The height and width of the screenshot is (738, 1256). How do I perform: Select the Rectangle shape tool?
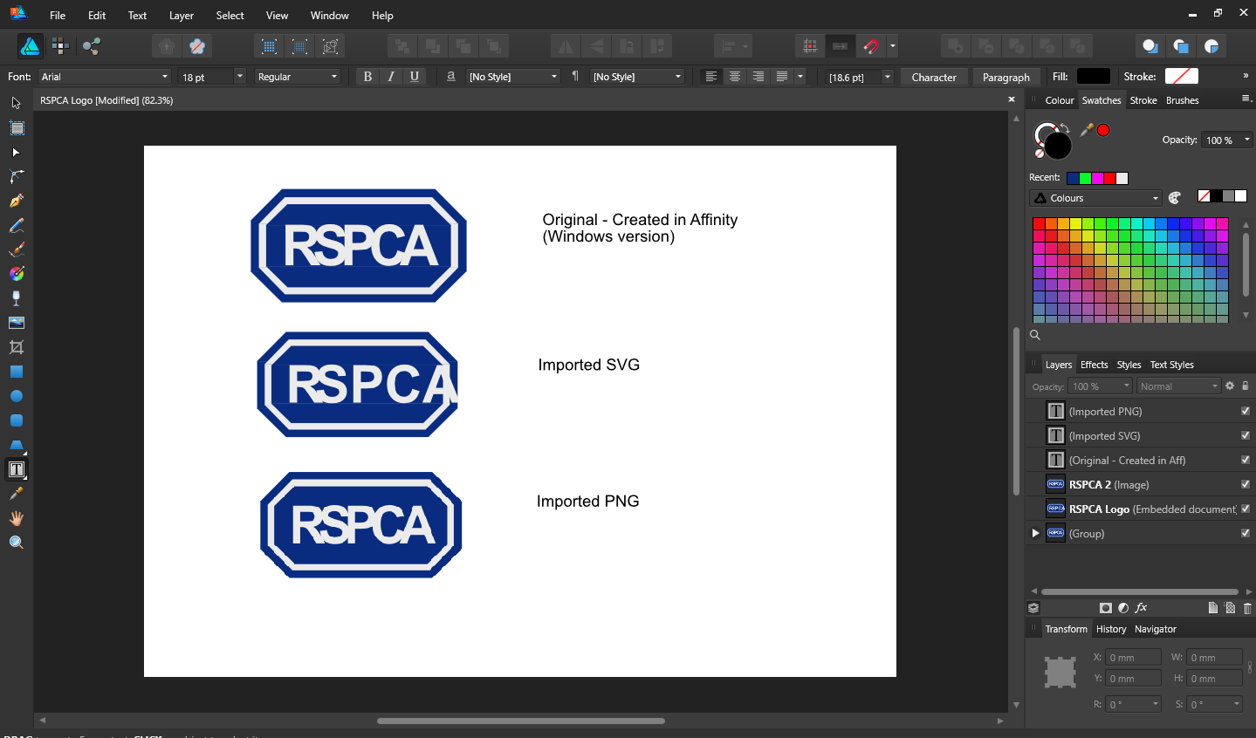(x=16, y=372)
